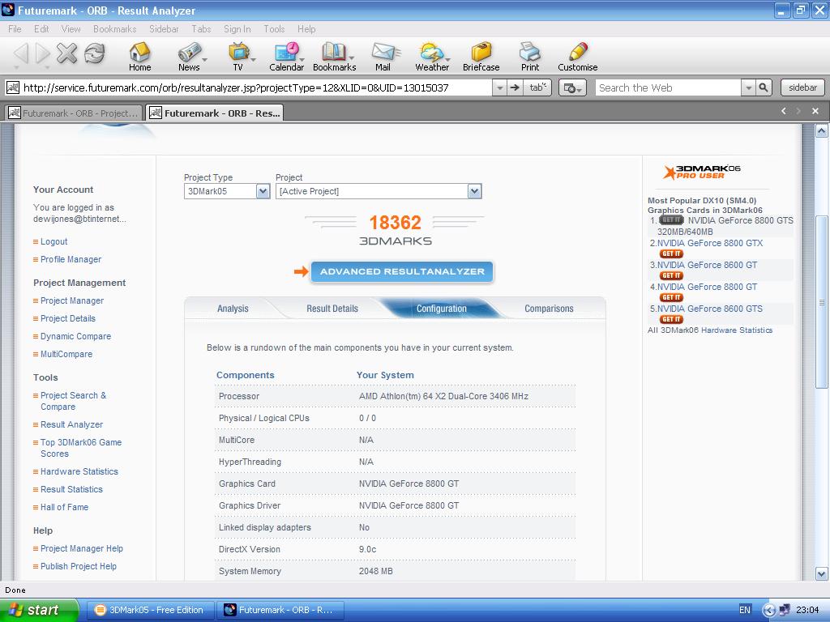Click the Customise pencil icon
The image size is (830, 622).
tap(577, 56)
